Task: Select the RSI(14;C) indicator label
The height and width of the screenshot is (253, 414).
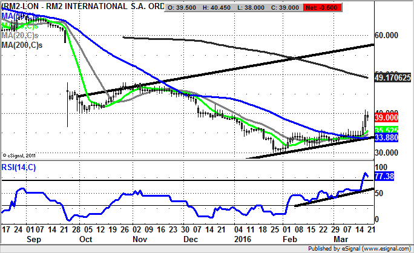Action: pyautogui.click(x=19, y=168)
